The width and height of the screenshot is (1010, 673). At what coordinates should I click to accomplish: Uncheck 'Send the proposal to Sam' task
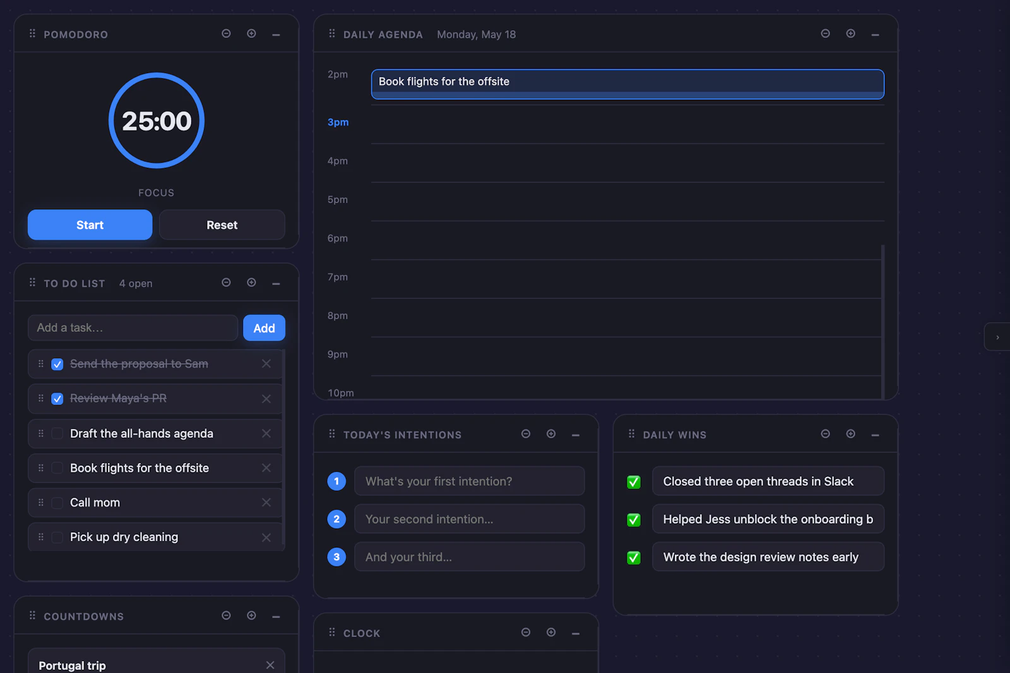[x=57, y=364]
